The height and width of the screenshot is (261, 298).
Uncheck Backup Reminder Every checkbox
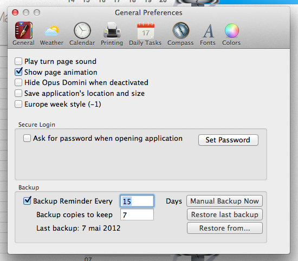point(27,201)
